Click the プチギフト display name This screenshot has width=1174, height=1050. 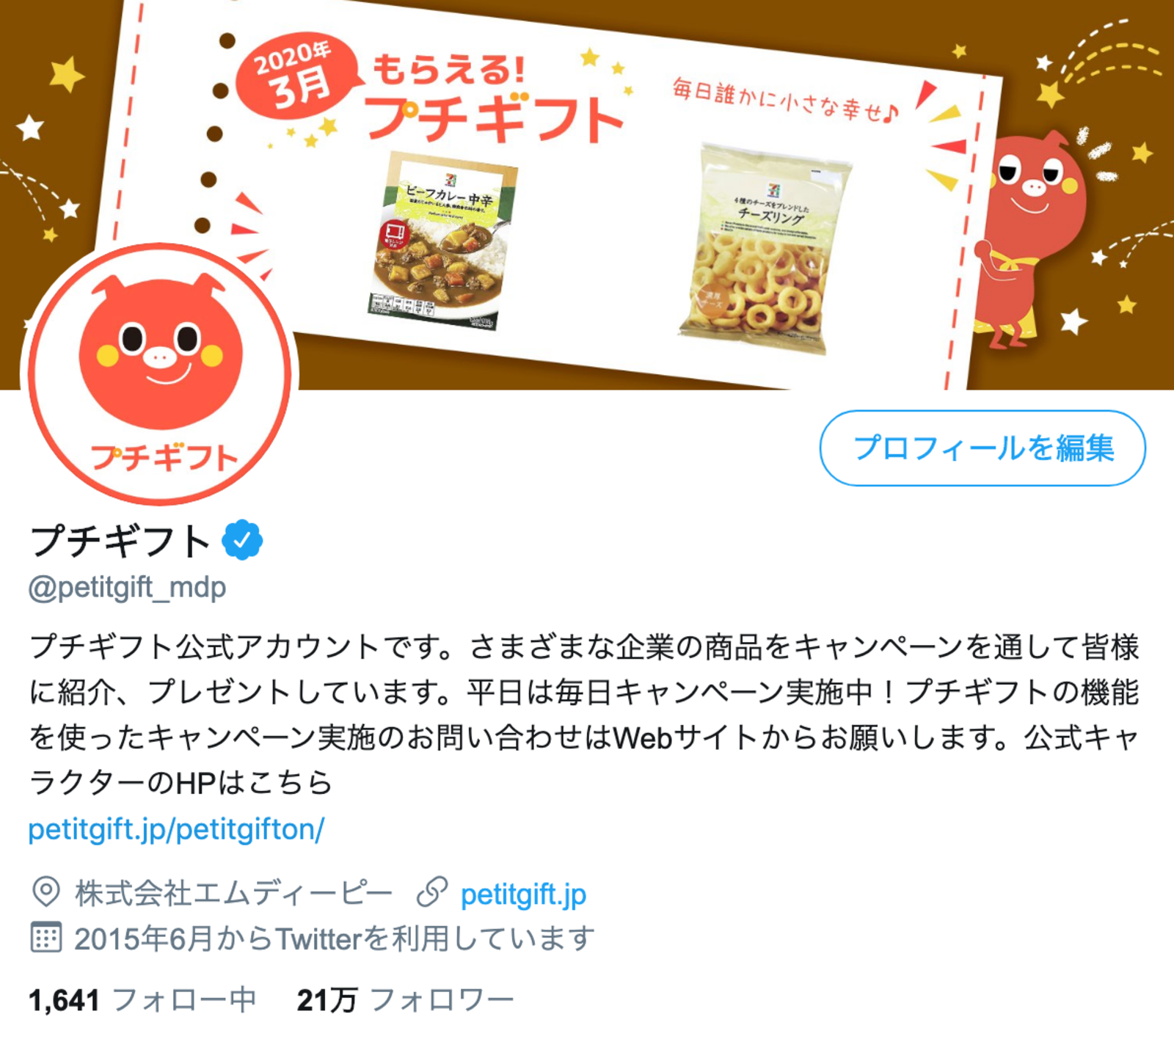tap(121, 541)
